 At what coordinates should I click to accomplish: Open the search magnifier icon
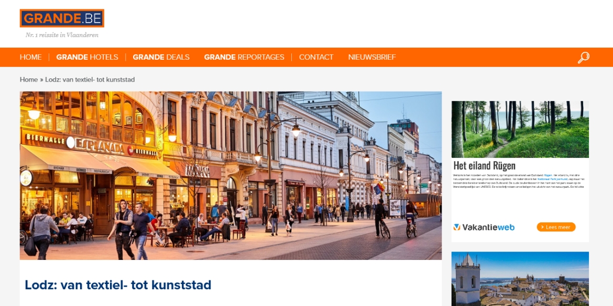(x=583, y=58)
